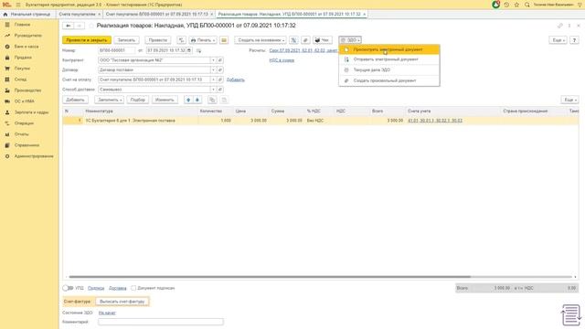This screenshot has height=329, width=585.
Task: Open Администрирование section in sidebar
Action: pyautogui.click(x=34, y=156)
